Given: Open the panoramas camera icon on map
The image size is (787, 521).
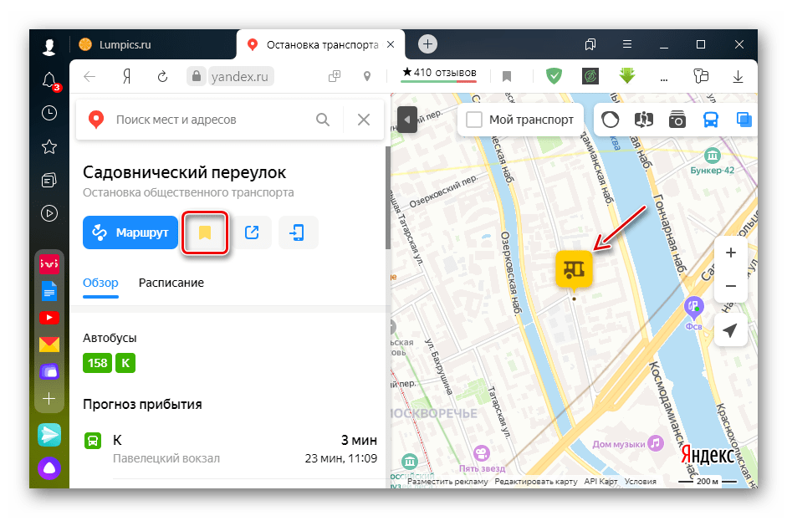Looking at the screenshot, I should click(x=677, y=120).
